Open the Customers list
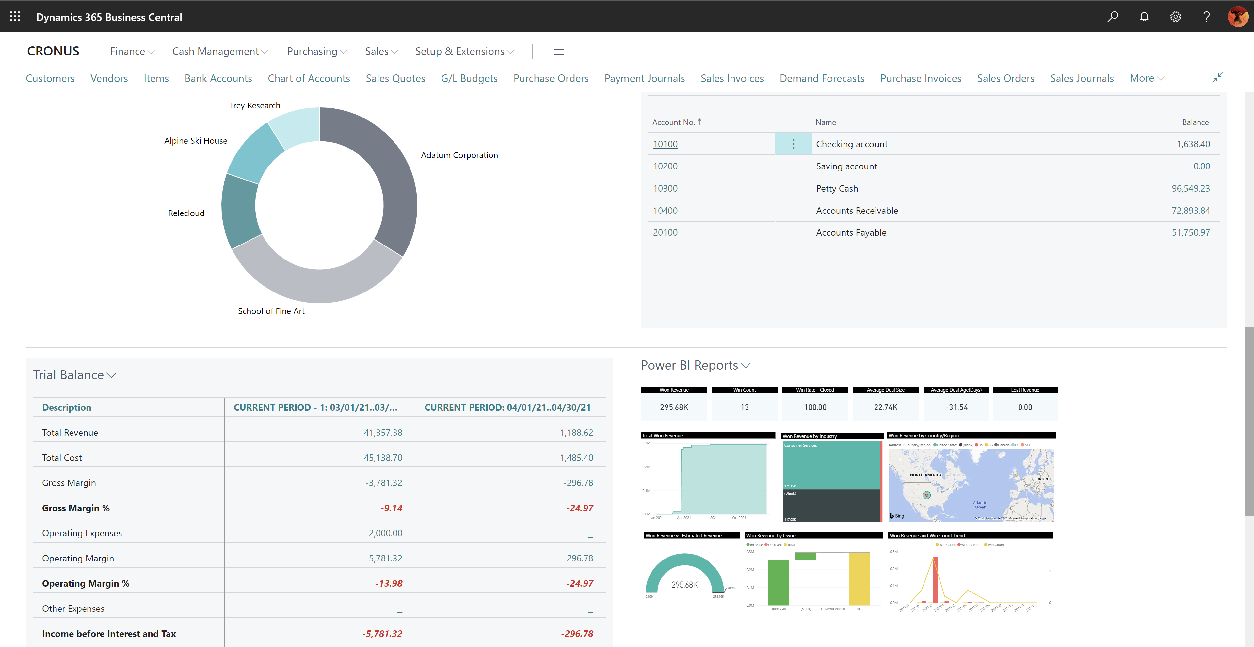The image size is (1254, 647). tap(50, 78)
